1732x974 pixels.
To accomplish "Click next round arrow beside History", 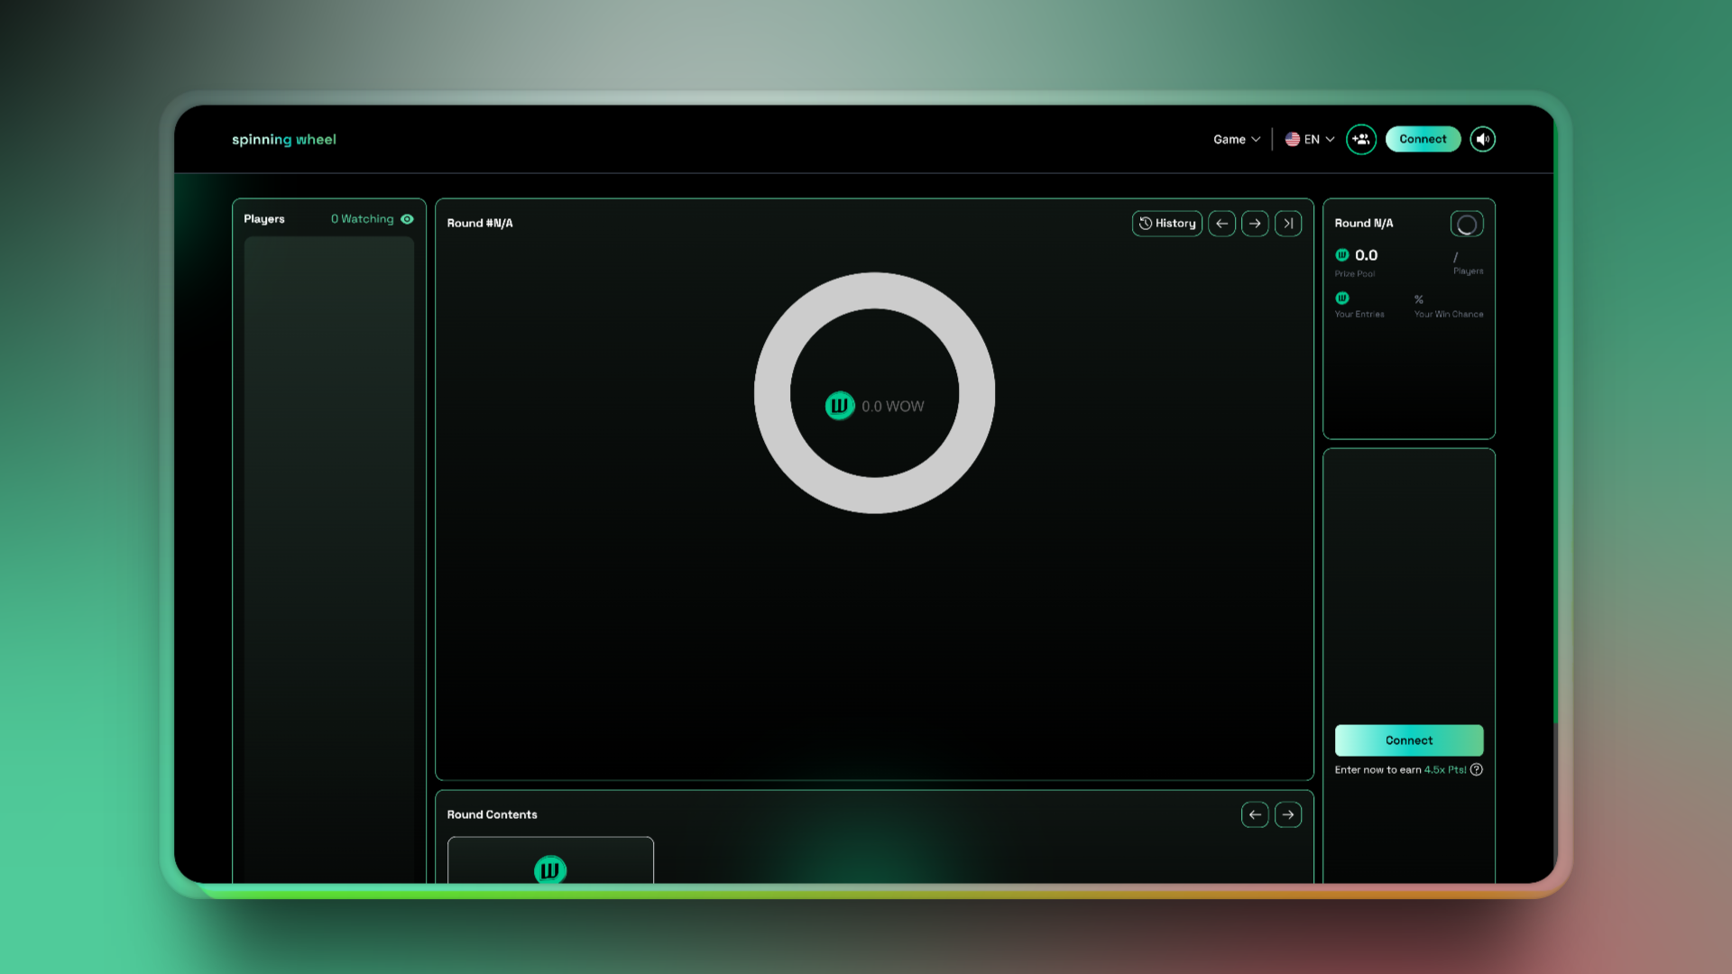I will click(x=1255, y=224).
